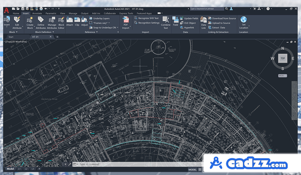Open the Express Tools tab
The image size is (301, 175).
point(126,13)
